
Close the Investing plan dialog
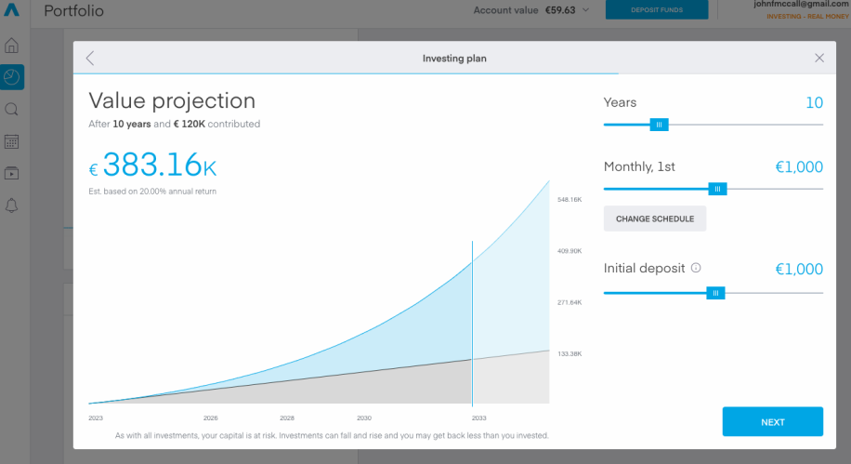[x=819, y=59]
